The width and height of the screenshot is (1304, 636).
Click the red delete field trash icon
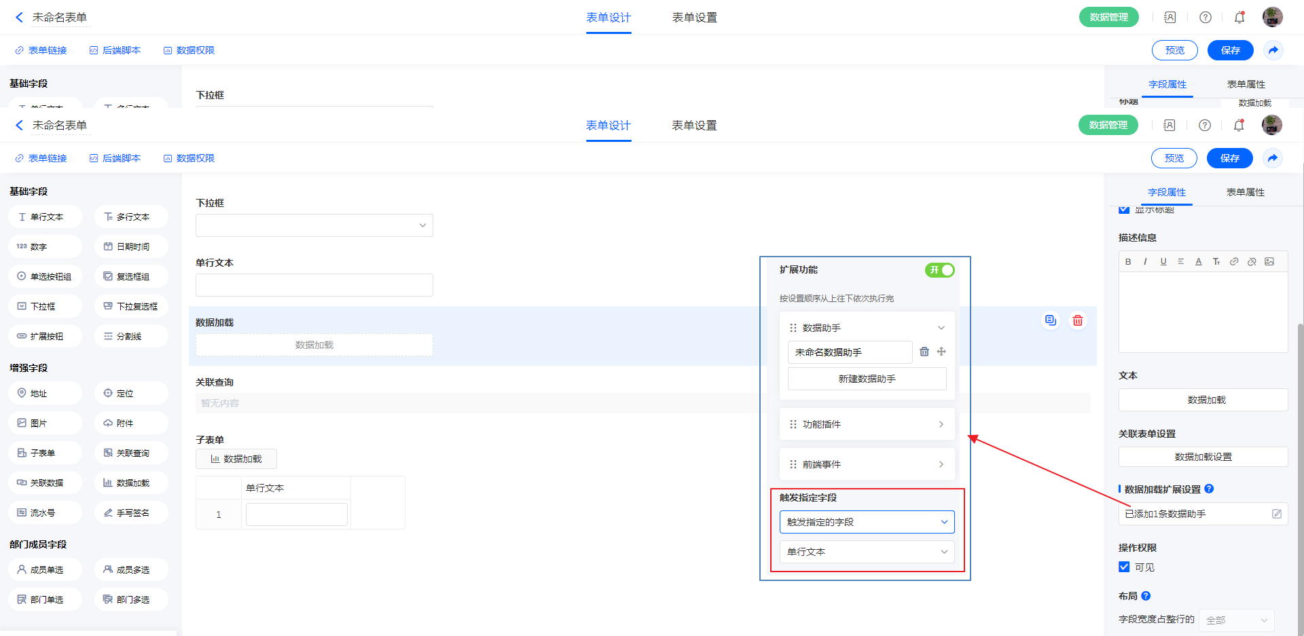coord(1077,320)
